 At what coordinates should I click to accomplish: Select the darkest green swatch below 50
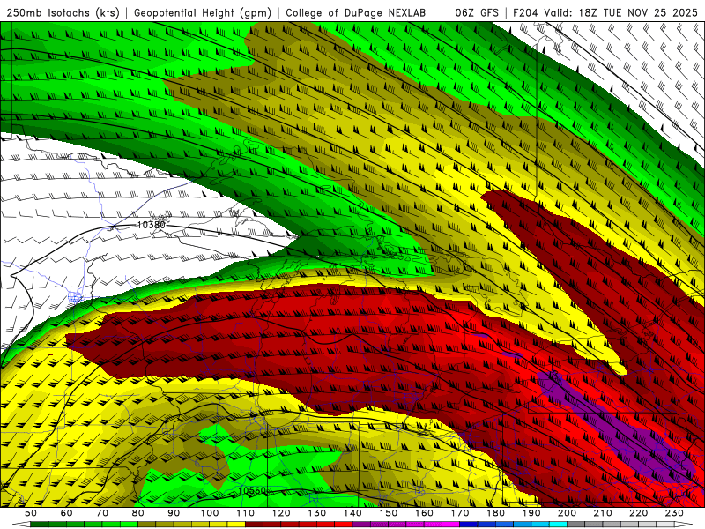(x=39, y=525)
